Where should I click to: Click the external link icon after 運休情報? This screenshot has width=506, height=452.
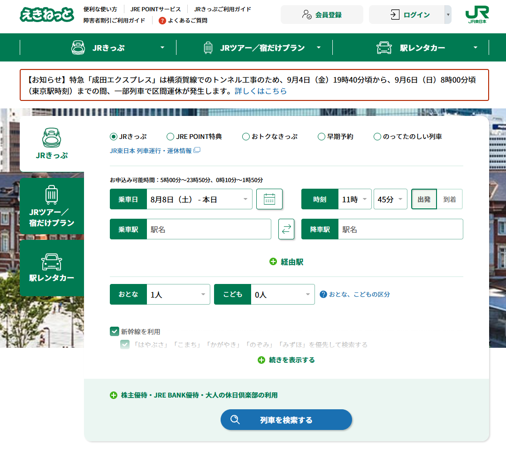coord(197,150)
